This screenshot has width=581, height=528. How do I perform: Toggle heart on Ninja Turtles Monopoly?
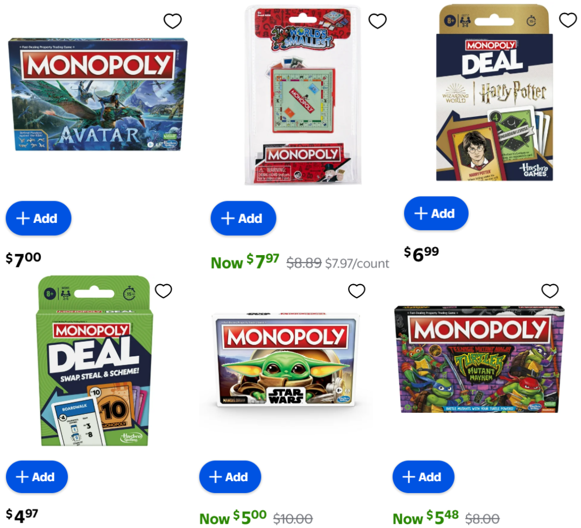(550, 291)
